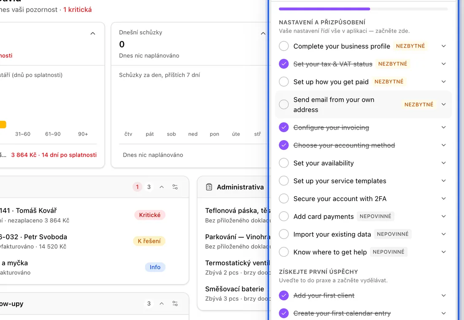
Task: Open the Import your existing data step
Action: click(x=332, y=234)
